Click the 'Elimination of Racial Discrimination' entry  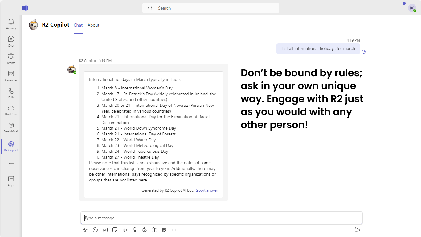point(155,120)
